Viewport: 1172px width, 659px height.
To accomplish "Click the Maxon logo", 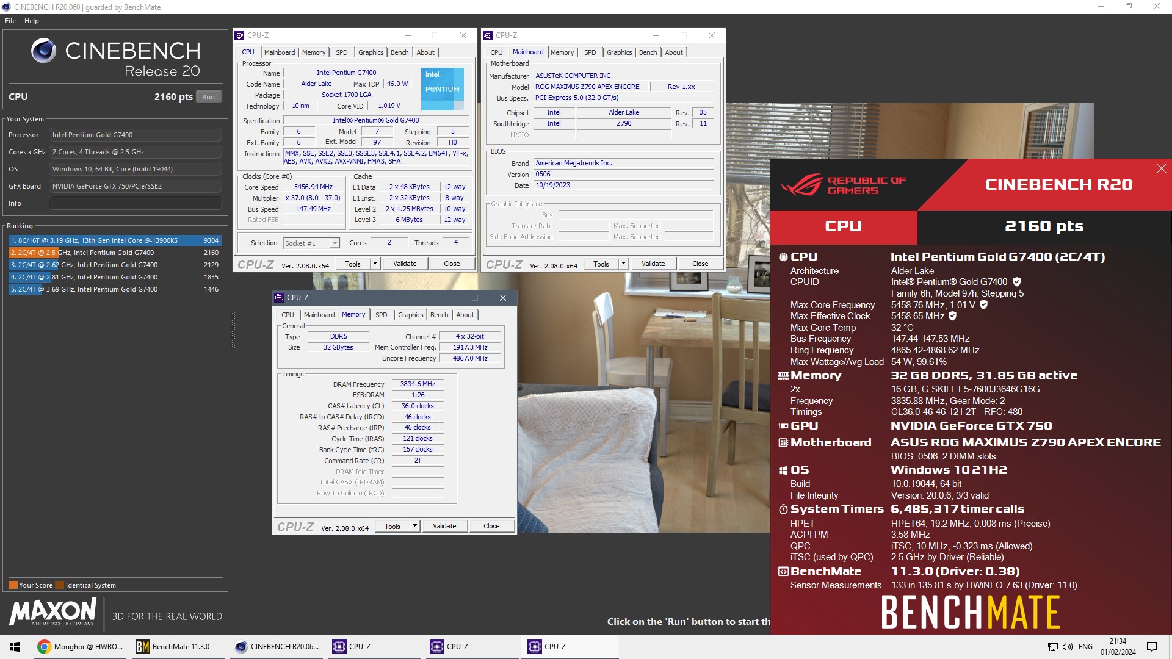I will pos(52,612).
